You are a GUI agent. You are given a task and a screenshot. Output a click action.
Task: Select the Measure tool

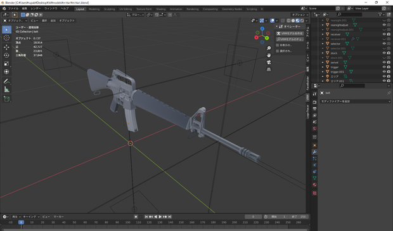(x=6, y=89)
